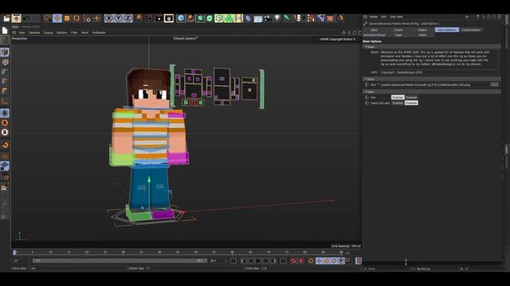Select Model mode in left sidebar

click(x=5, y=52)
